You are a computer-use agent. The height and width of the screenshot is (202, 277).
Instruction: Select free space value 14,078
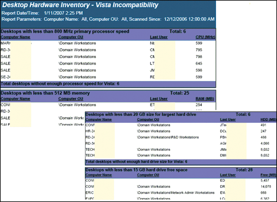click(x=266, y=187)
